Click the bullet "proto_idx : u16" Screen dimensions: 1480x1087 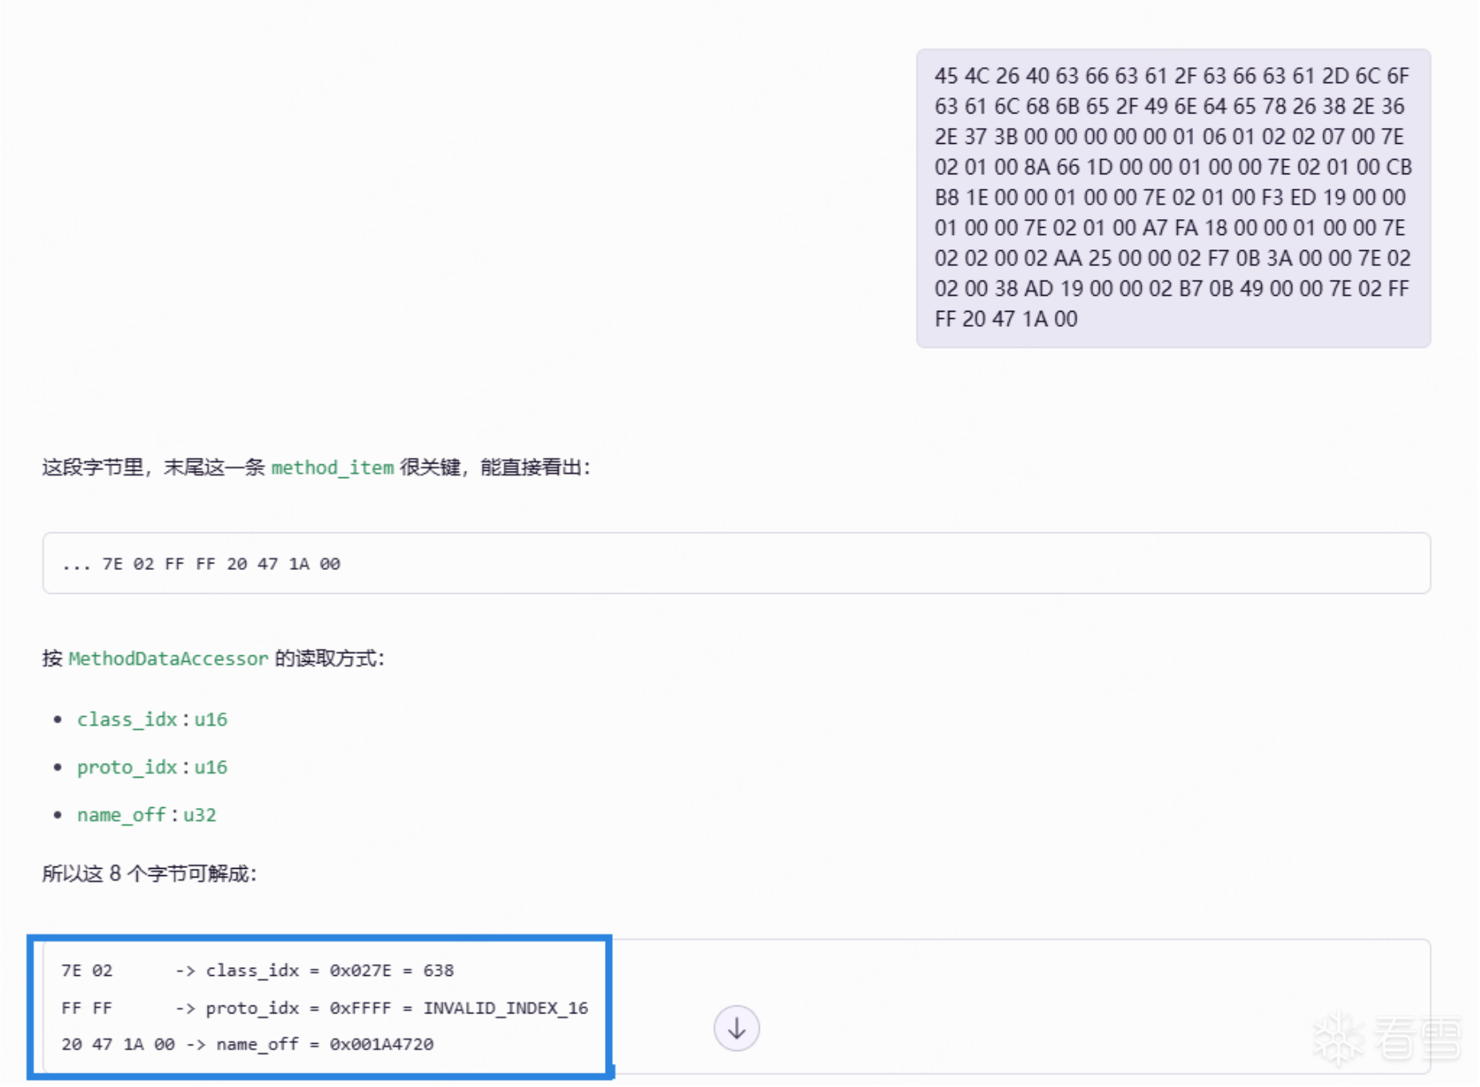click(152, 767)
